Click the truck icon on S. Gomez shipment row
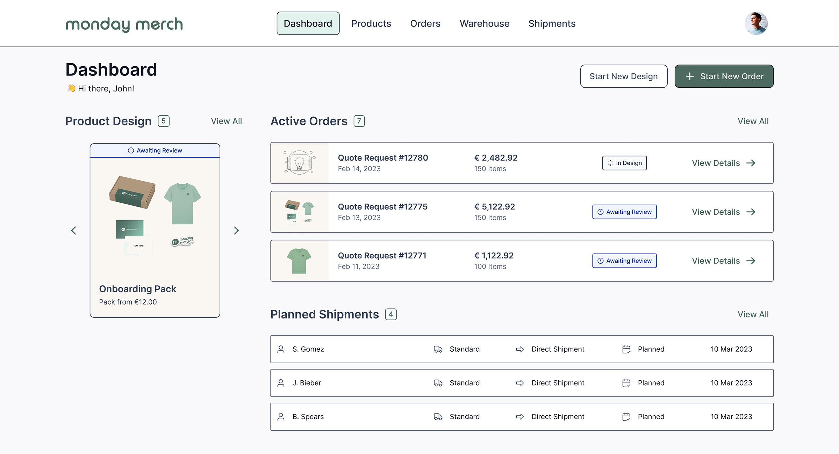The width and height of the screenshot is (839, 454). [x=438, y=349]
